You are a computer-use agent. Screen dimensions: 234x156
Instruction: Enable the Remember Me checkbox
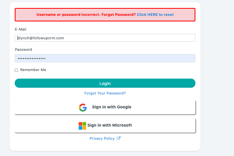[x=16, y=70]
